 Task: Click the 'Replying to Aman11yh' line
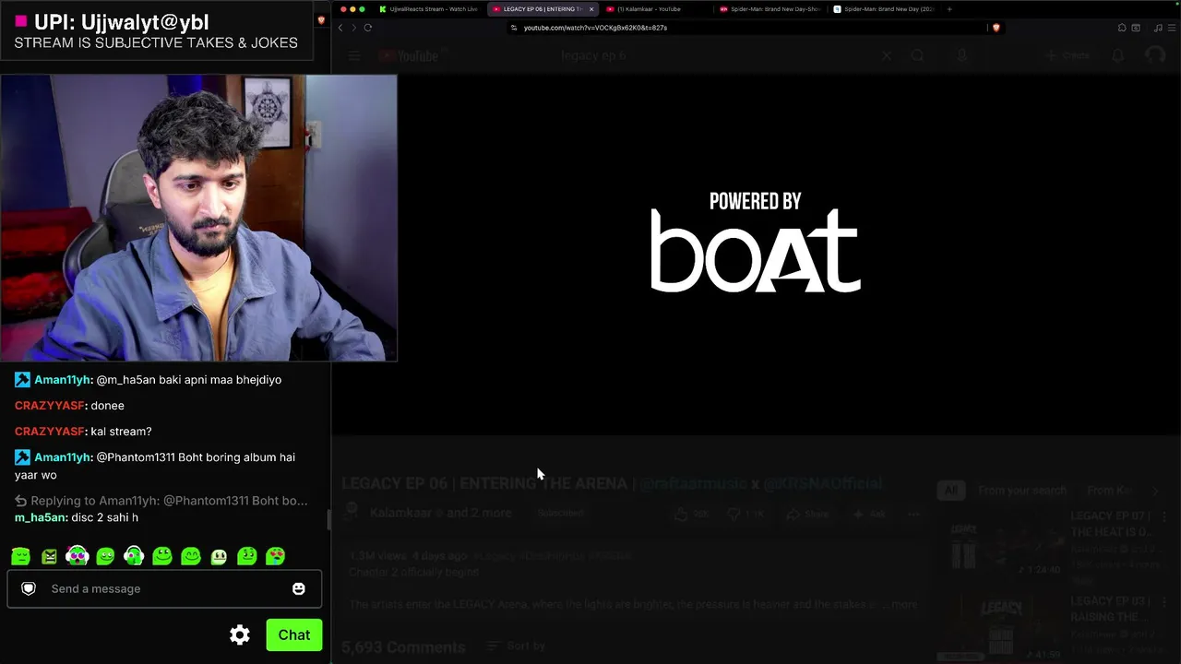[161, 501]
